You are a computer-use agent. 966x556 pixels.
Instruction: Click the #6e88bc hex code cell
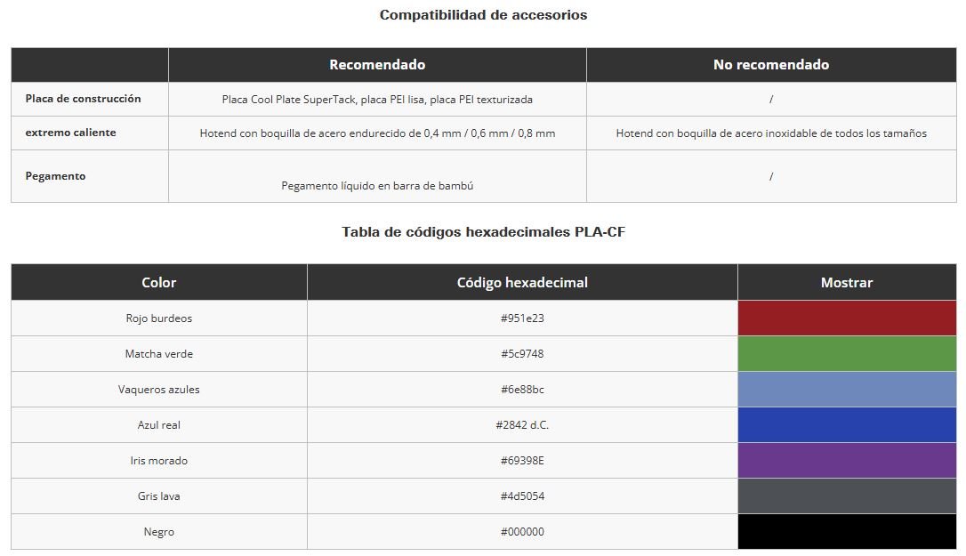[522, 390]
